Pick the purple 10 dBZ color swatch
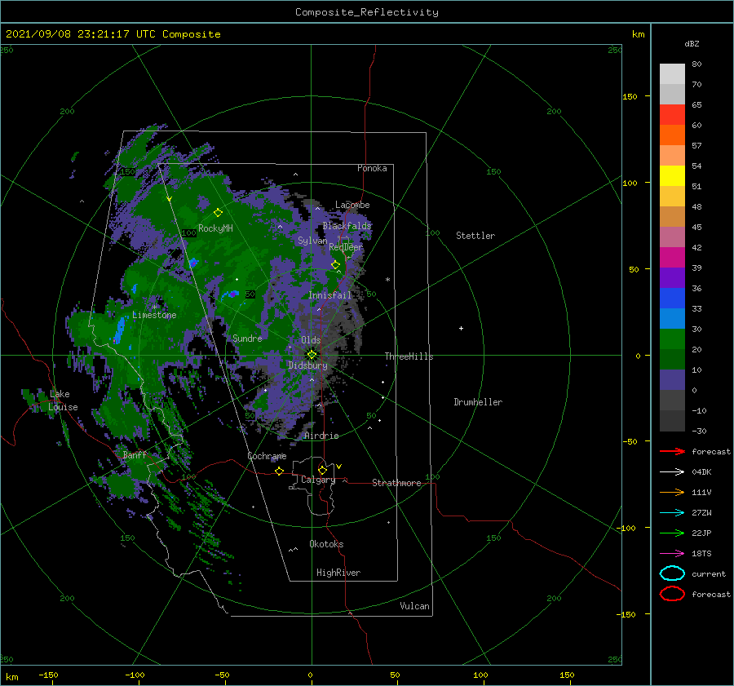 click(x=672, y=379)
